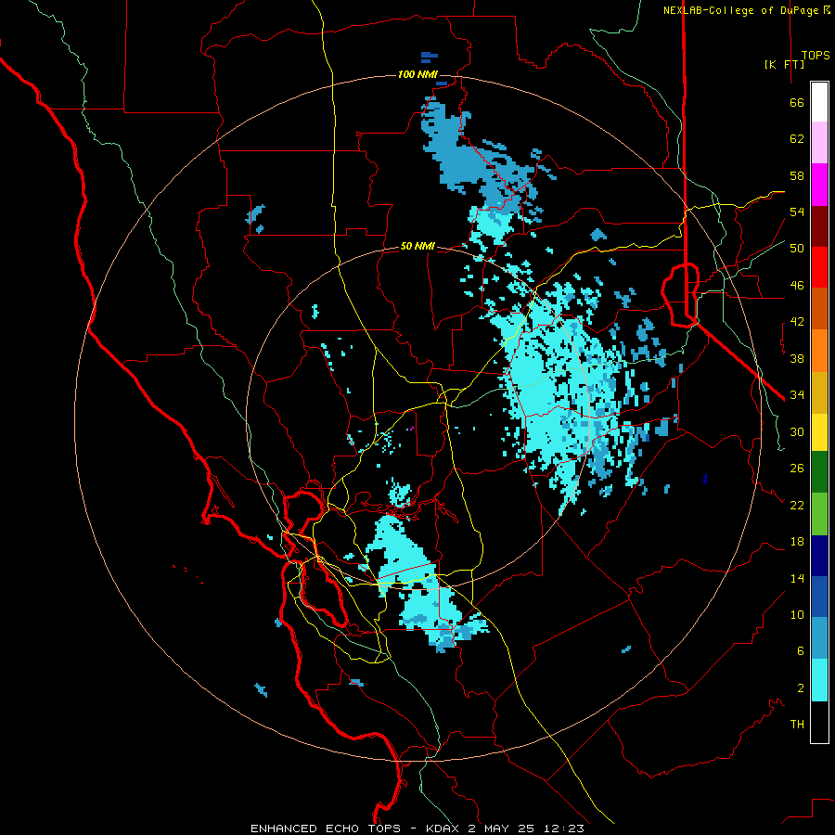
Task: Select the 50 scale value
Action: pyautogui.click(x=797, y=249)
